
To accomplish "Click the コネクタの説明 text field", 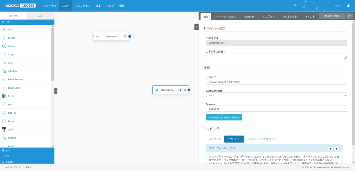I will [x=277, y=56].
